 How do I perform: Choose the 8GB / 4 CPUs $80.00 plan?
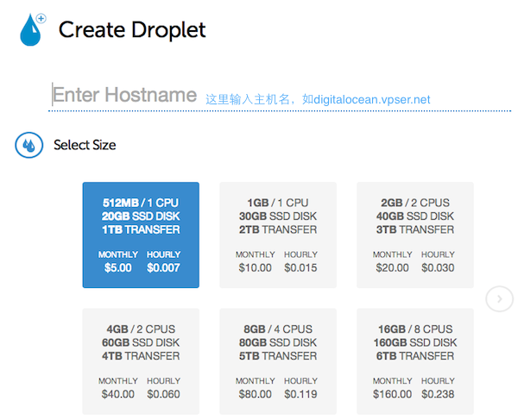click(x=278, y=361)
